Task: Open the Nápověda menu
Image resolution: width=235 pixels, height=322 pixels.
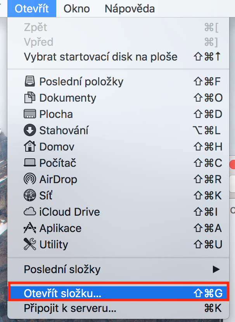Action: click(x=130, y=9)
